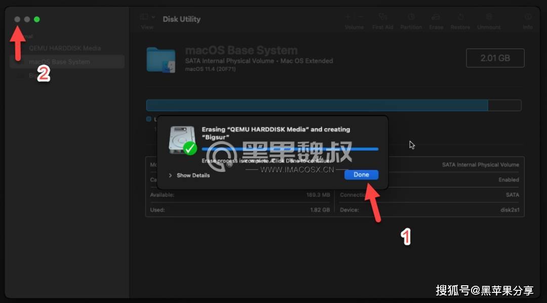This screenshot has height=303, width=547.
Task: Click the remove volume minus icon
Action: point(361,17)
